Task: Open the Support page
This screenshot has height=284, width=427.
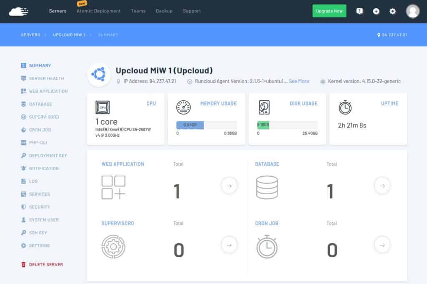Action: pyautogui.click(x=192, y=11)
